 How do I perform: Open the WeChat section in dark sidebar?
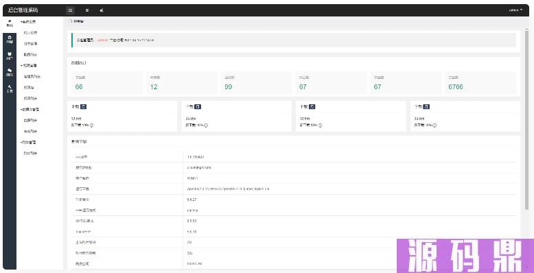pos(10,72)
